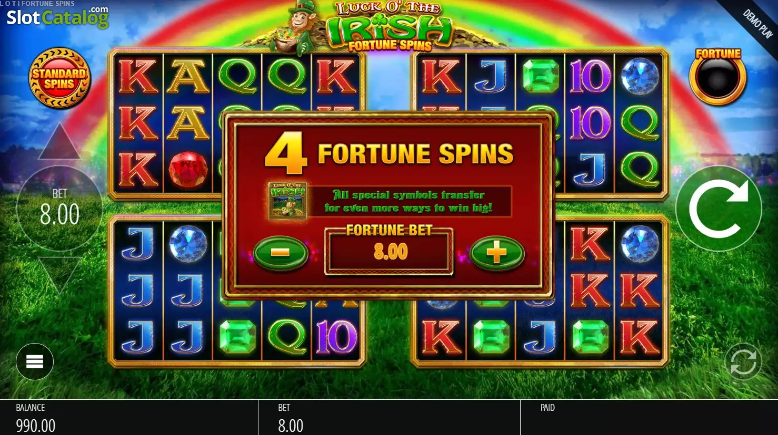Click the bottom Bet 8.00 panel
This screenshot has height=435, width=778.
pyautogui.click(x=389, y=418)
